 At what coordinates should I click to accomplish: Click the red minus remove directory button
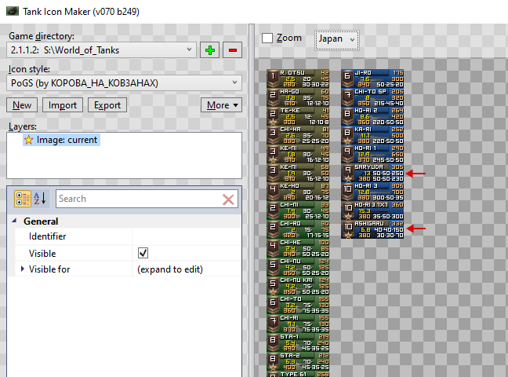pyautogui.click(x=232, y=50)
